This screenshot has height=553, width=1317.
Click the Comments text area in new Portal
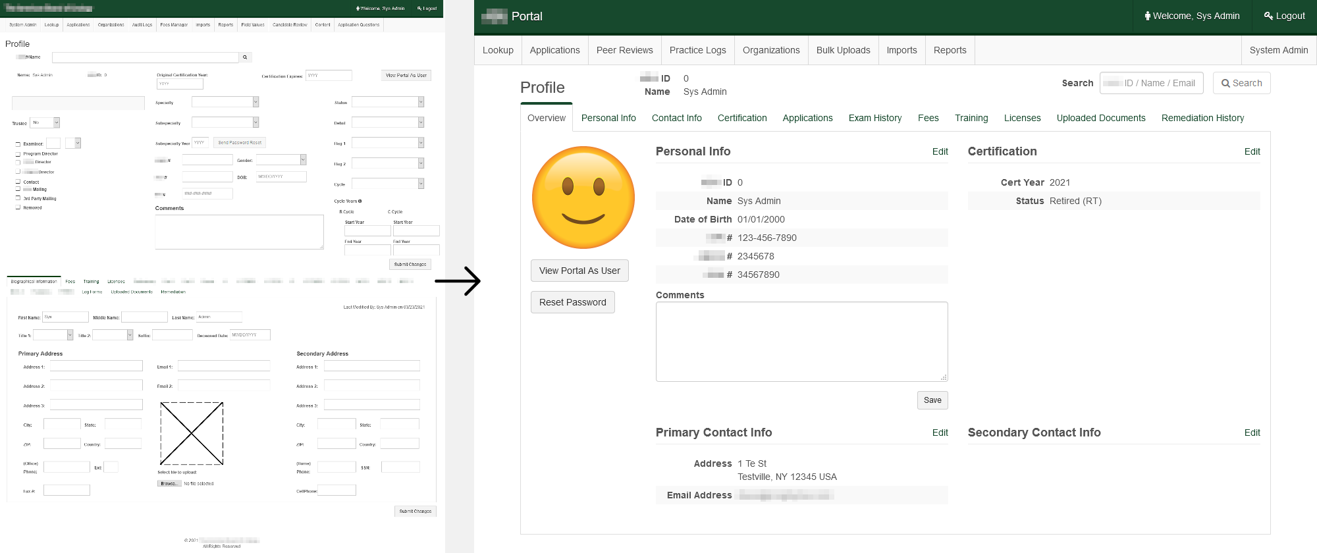[801, 342]
